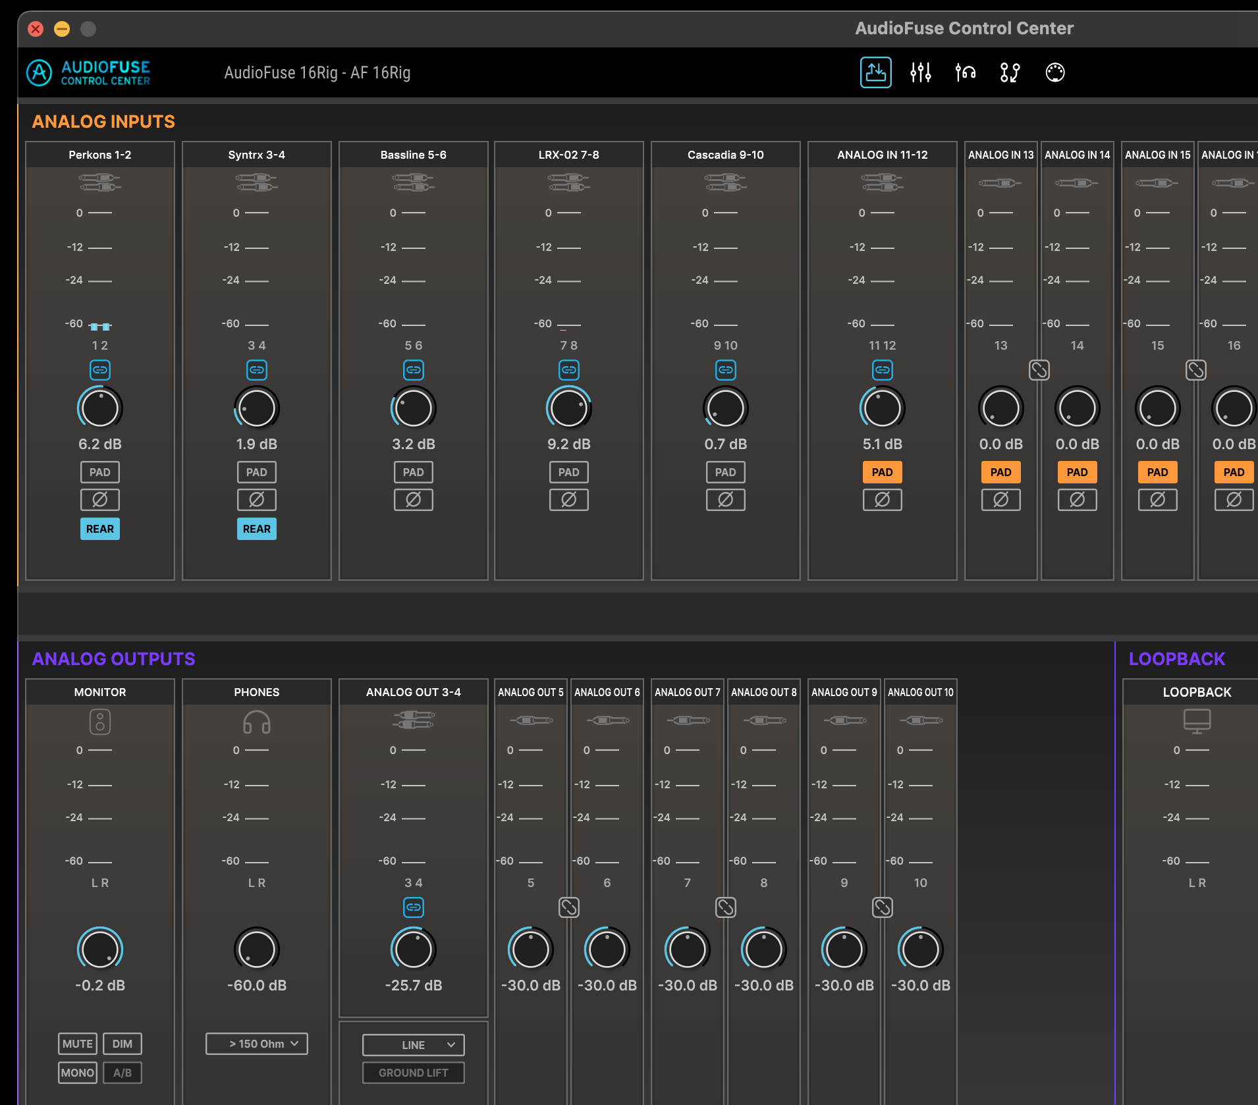This screenshot has width=1258, height=1105.
Task: Click the Syntrx 3-4 channel name
Action: click(257, 155)
